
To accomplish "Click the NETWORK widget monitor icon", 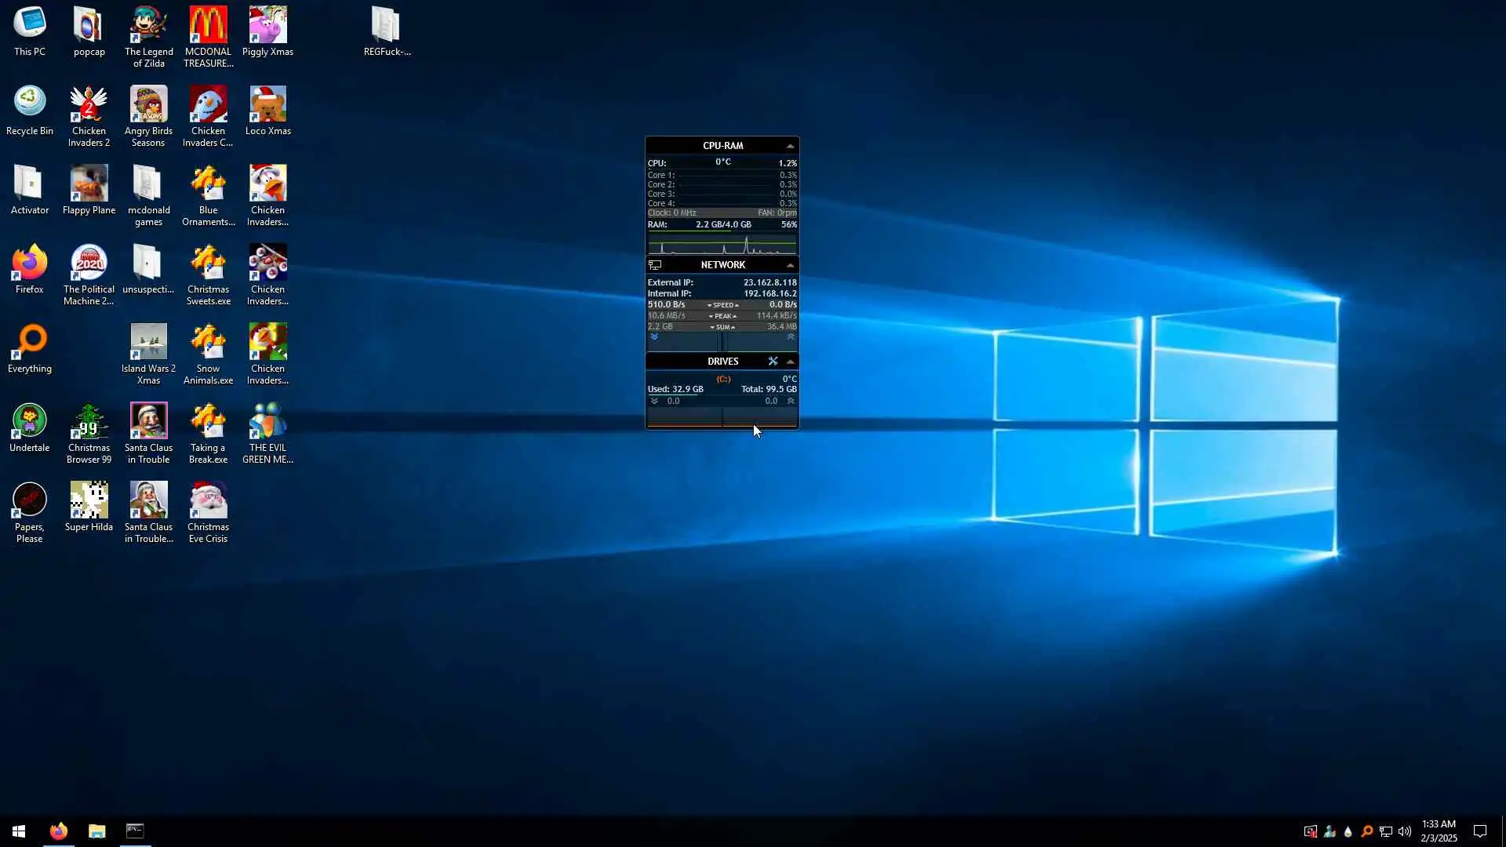I will tap(656, 265).
